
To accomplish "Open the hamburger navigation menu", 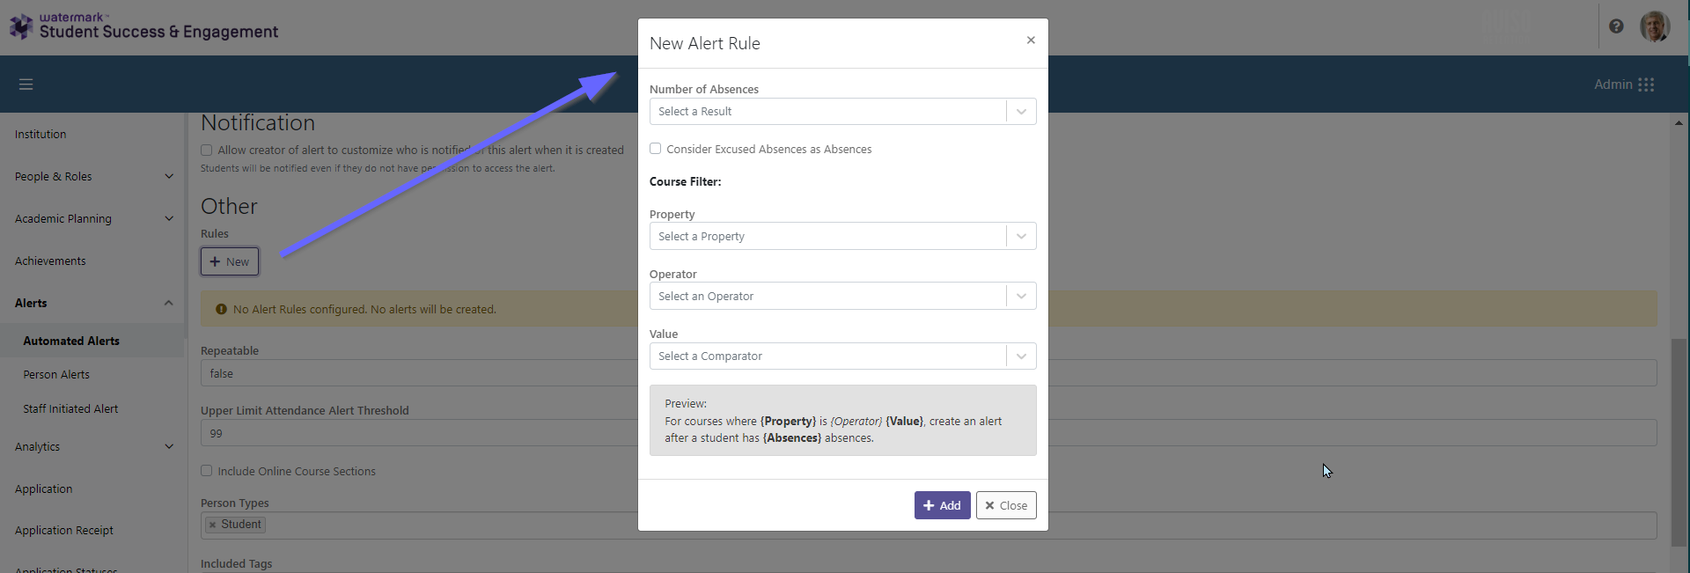I will tap(26, 84).
